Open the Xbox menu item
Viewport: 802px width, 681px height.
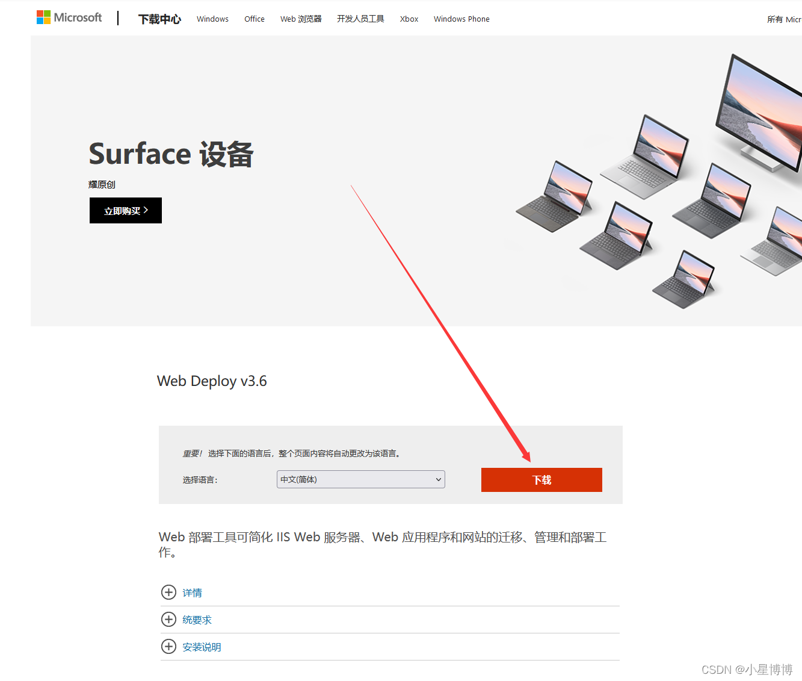click(x=409, y=19)
